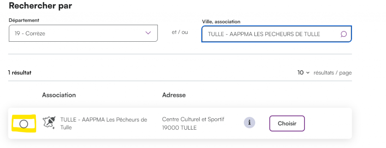Click the Corrèze map fishing association icon

(49, 123)
